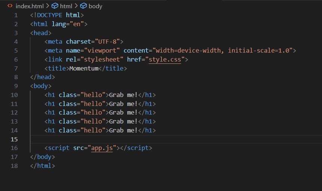Screen dimensions: 322x191
Task: Click the "viewport" attribute value on line 5
Action: (x=102, y=51)
